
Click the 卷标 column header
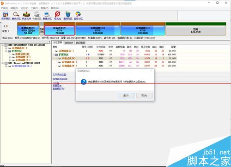click(55, 47)
